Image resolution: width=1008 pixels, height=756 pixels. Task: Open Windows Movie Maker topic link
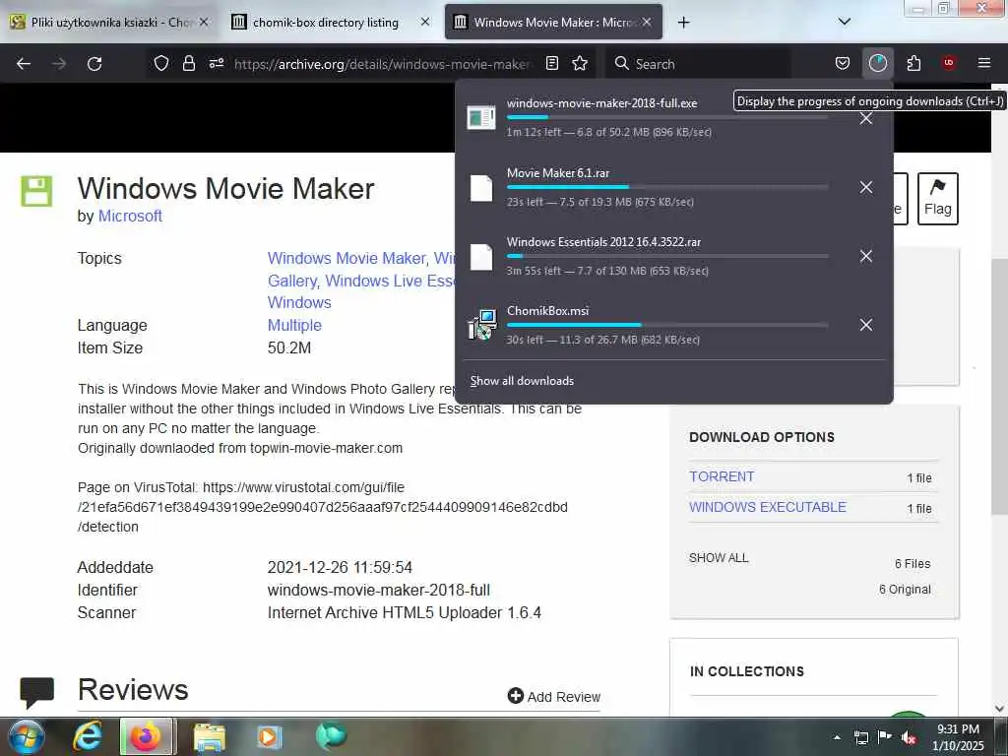[x=346, y=259]
